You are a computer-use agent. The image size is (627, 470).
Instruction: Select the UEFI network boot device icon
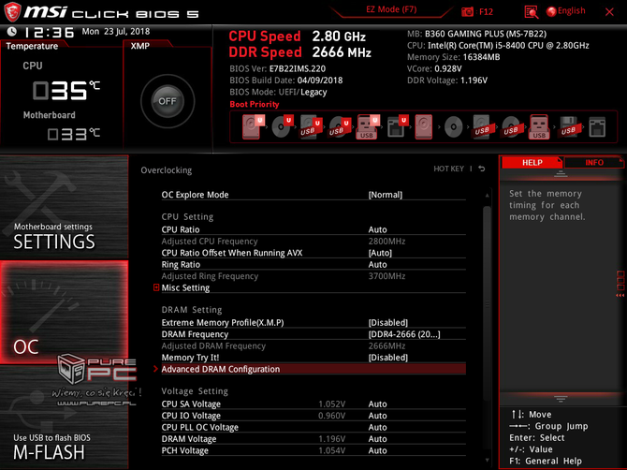tap(398, 126)
